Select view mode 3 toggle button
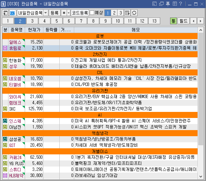Viewport: 206px width, 181px height. pyautogui.click(x=121, y=13)
